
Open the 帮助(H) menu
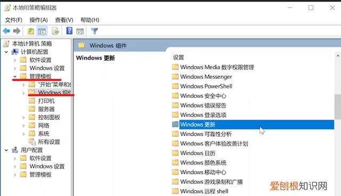click(90, 20)
